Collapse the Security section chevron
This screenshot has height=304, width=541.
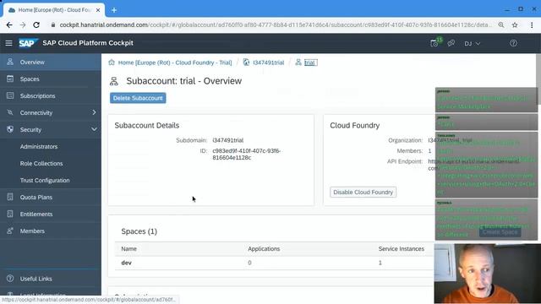point(94,129)
